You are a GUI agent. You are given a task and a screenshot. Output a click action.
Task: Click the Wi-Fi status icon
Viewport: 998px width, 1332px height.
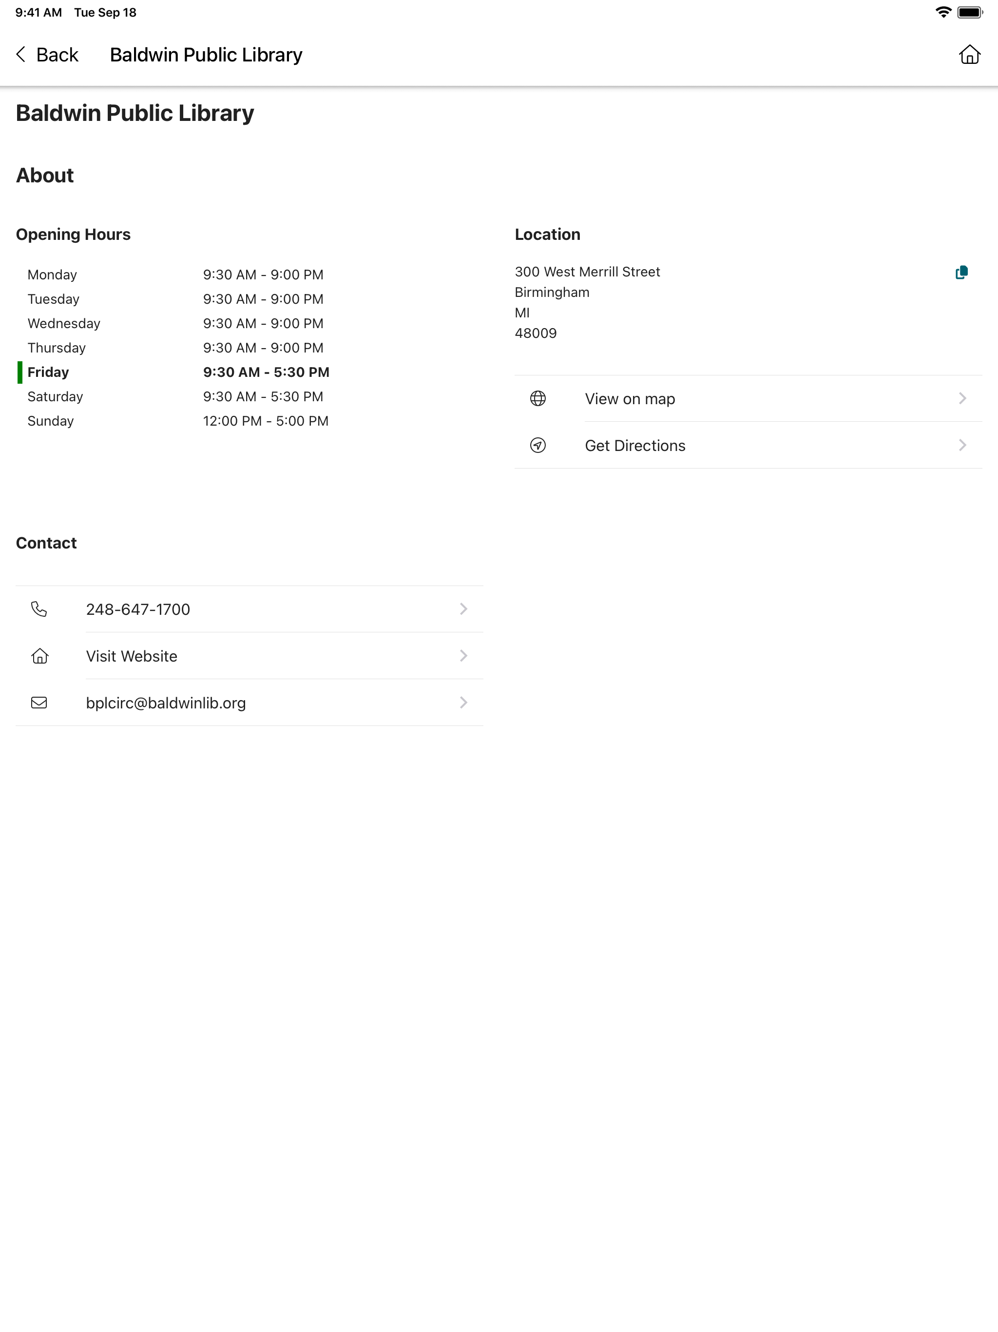click(943, 12)
